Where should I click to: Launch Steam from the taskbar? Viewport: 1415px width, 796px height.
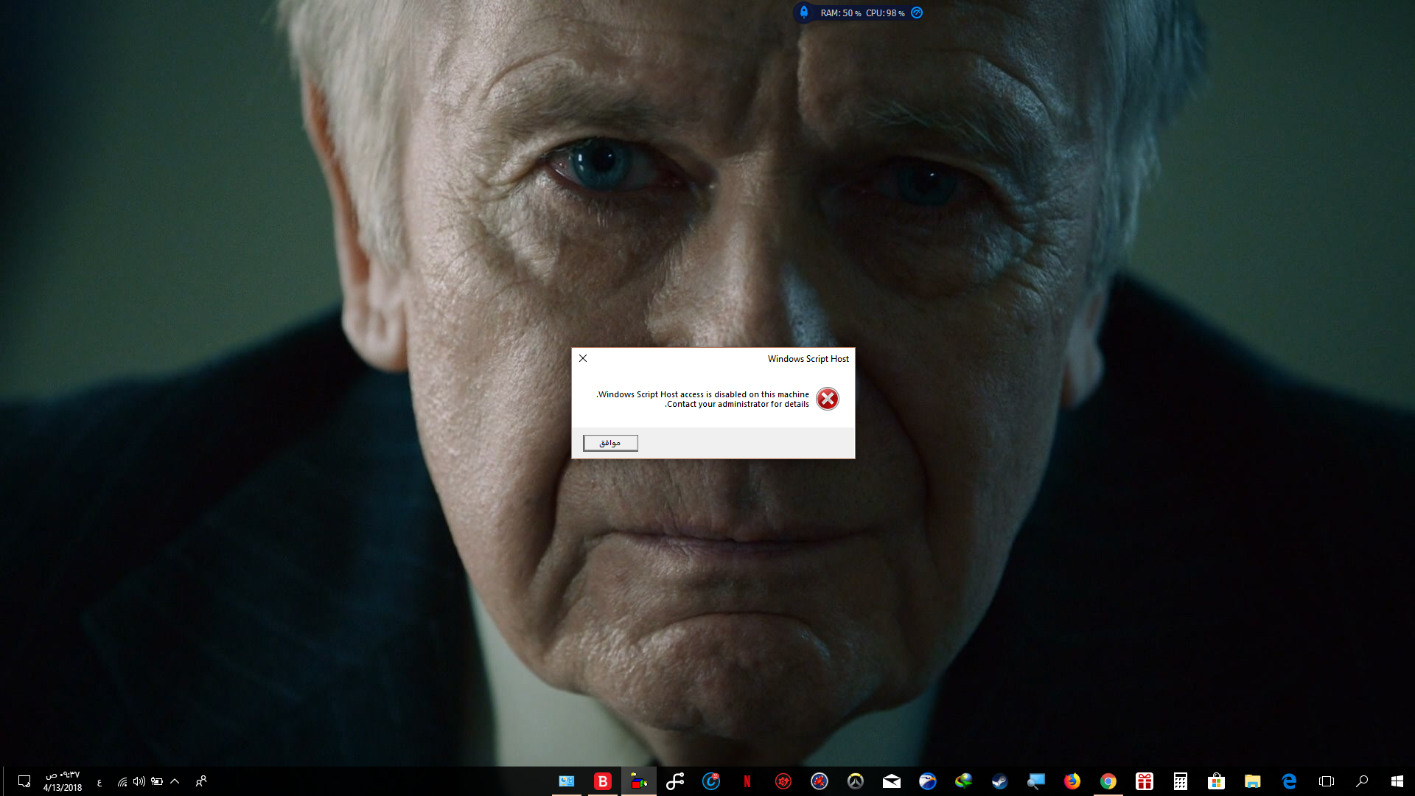tap(1000, 781)
